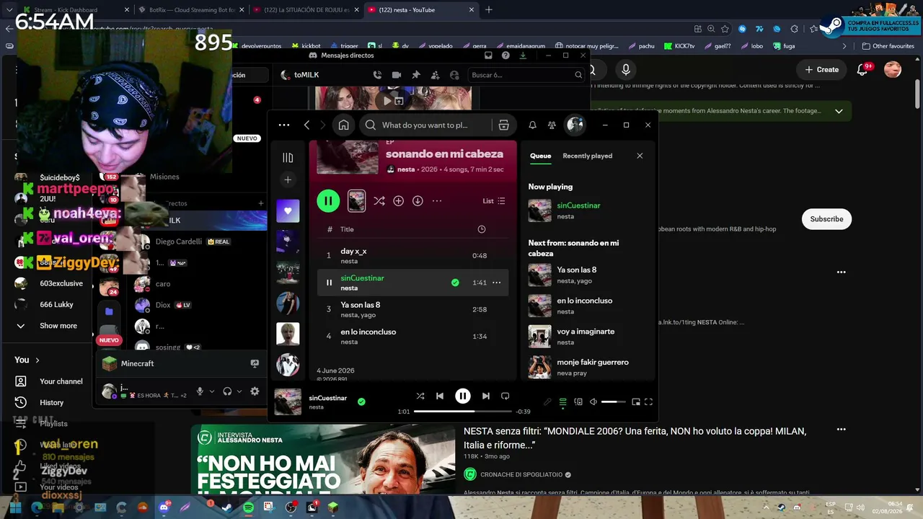Close the Spotify queue panel
Viewport: 923px width, 519px height.
640,156
